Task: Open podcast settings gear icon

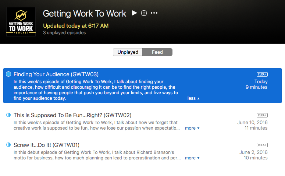Action: pyautogui.click(x=144, y=13)
